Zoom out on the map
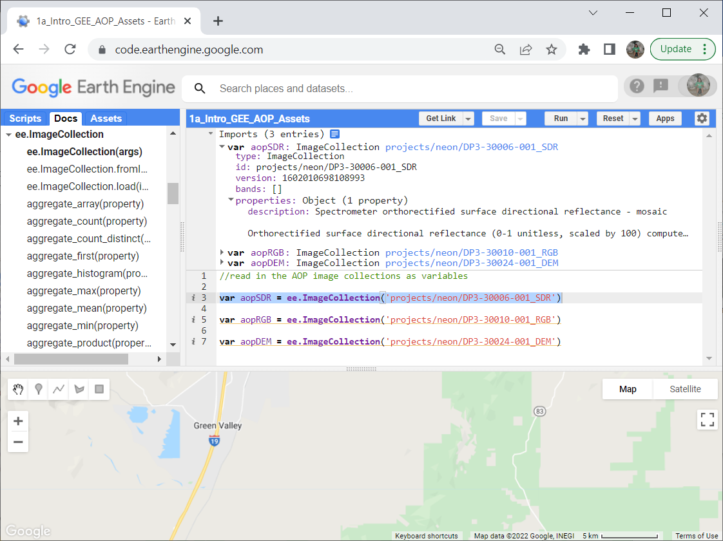The width and height of the screenshot is (723, 541). 18,442
